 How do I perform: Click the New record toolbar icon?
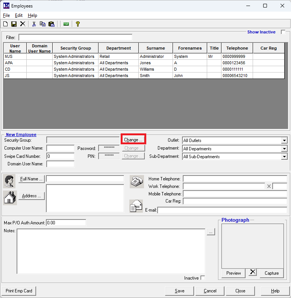click(x=5, y=24)
